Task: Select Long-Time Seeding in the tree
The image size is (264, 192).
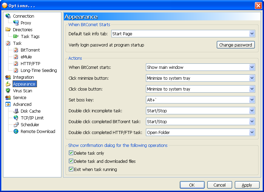Action: pos(39,70)
